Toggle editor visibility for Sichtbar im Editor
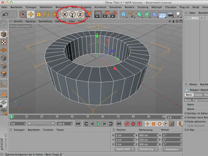This screenshot has height=156, width=208. click(185, 113)
